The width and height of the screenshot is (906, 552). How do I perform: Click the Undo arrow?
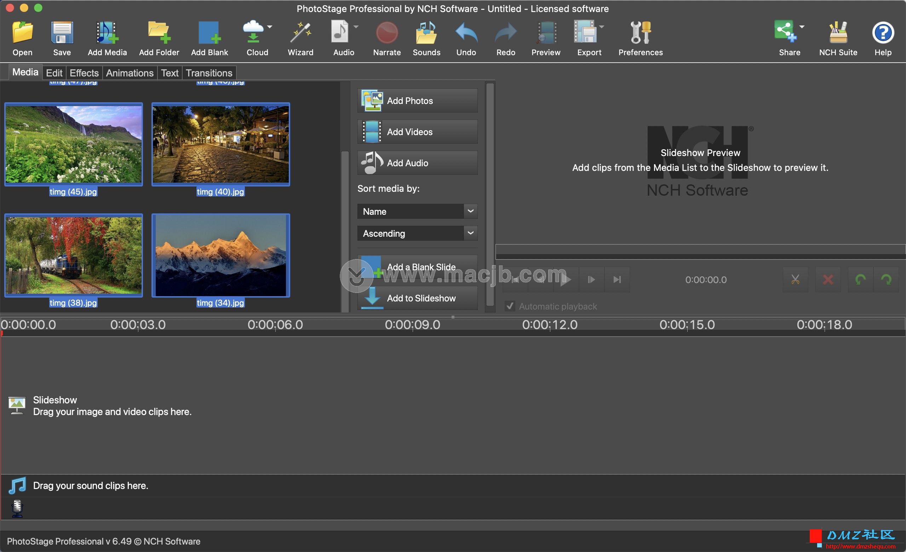[x=466, y=32]
